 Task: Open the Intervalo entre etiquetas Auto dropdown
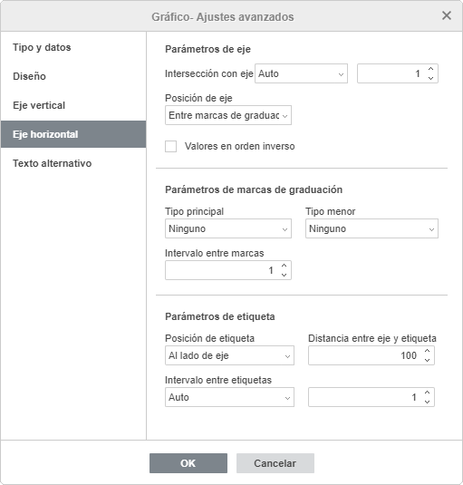coord(229,397)
